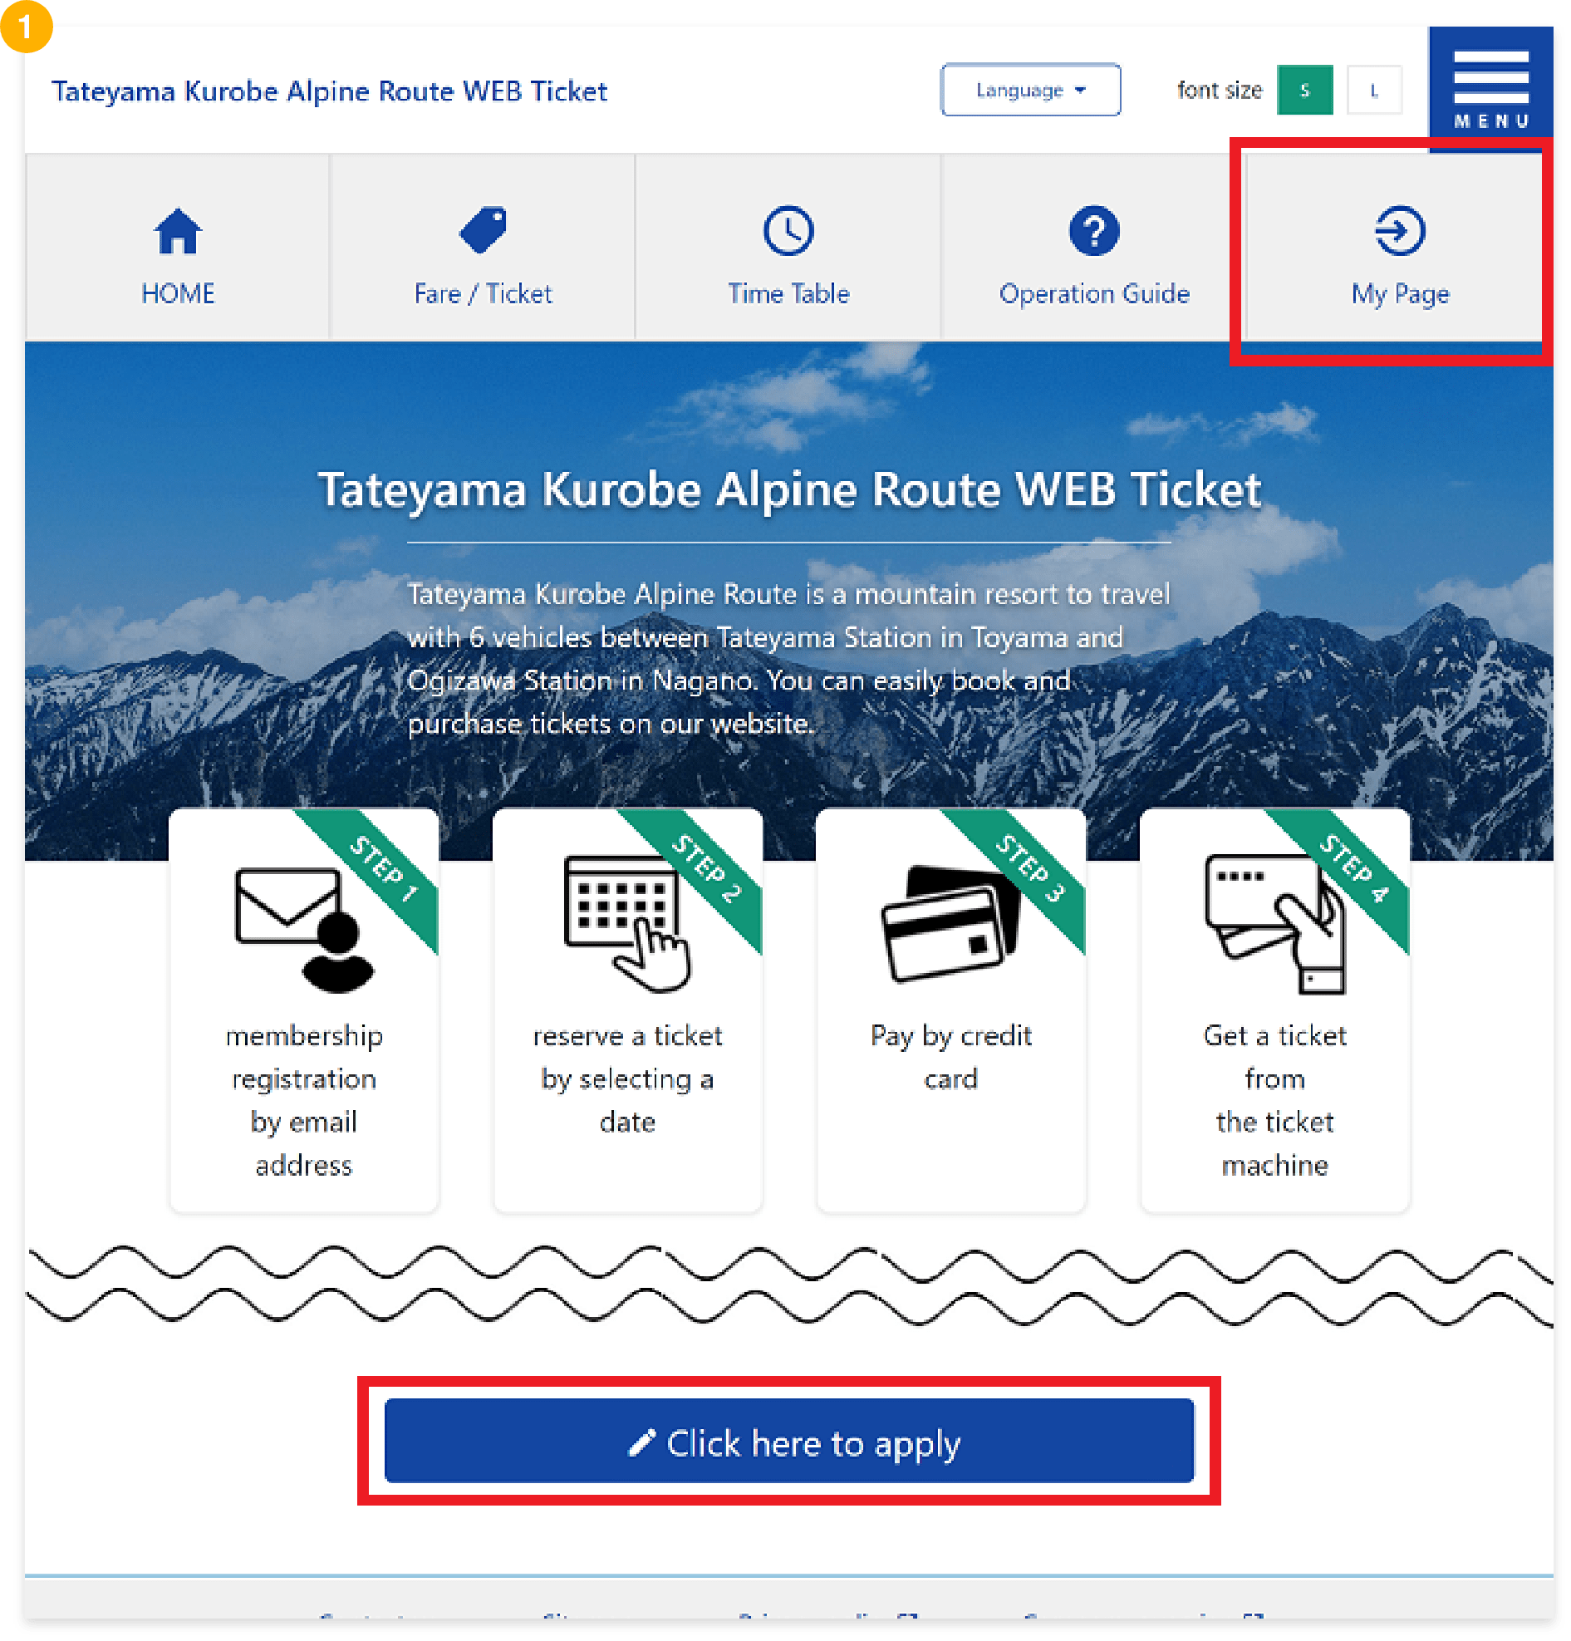The image size is (1571, 1641).
Task: Click 'reserve a ticket by selecting a date' text
Action: click(627, 1078)
